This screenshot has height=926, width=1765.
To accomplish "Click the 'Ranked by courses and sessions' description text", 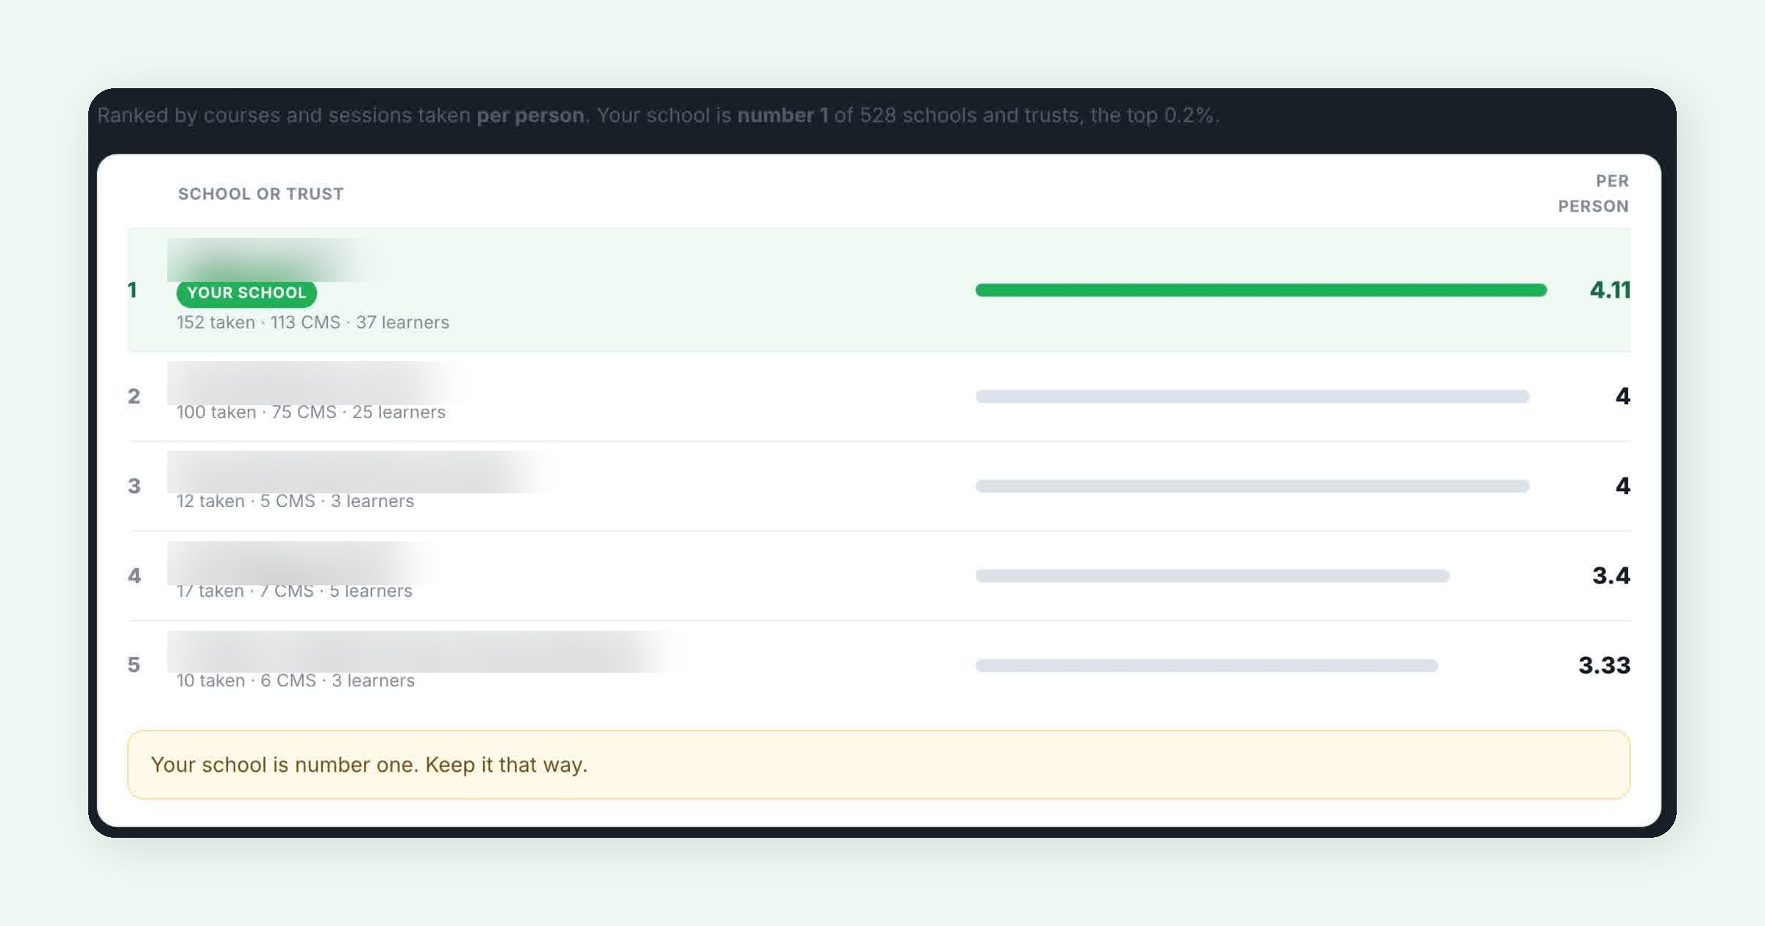I will pyautogui.click(x=658, y=115).
